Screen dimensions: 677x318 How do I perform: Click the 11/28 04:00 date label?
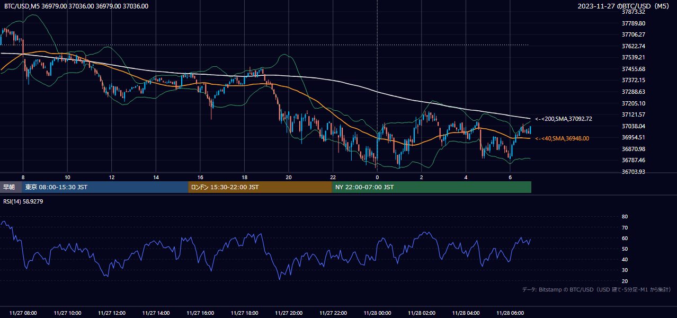pos(466,313)
